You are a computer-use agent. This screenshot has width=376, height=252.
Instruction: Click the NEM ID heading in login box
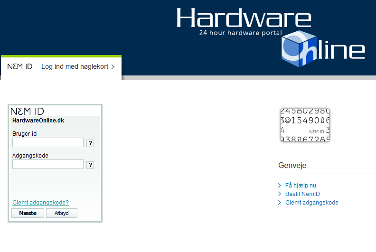click(28, 111)
